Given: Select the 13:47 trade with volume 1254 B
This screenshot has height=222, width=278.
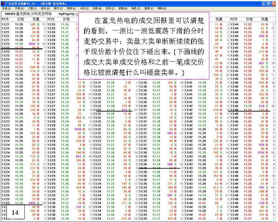Looking at the screenshot, I should point(253,153).
